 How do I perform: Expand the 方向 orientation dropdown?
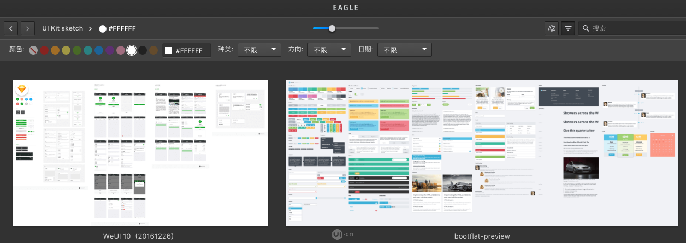329,50
